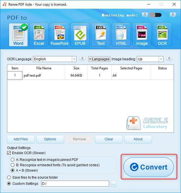The width and height of the screenshot is (181, 193).
Task: Pick the PowerPoint output format
Action: [x=59, y=35]
